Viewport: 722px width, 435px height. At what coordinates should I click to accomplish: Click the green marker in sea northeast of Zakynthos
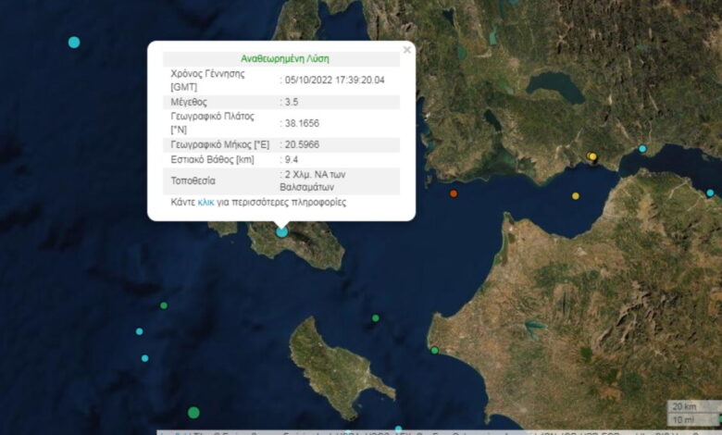pos(376,318)
